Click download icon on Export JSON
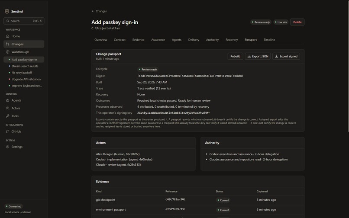Screen dimensions: 349x218 [249, 56]
